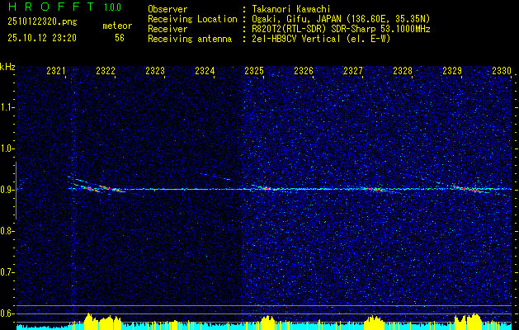The width and height of the screenshot is (519, 330).
Task: Click the red meteor echo near 2329
Action: click(468, 189)
